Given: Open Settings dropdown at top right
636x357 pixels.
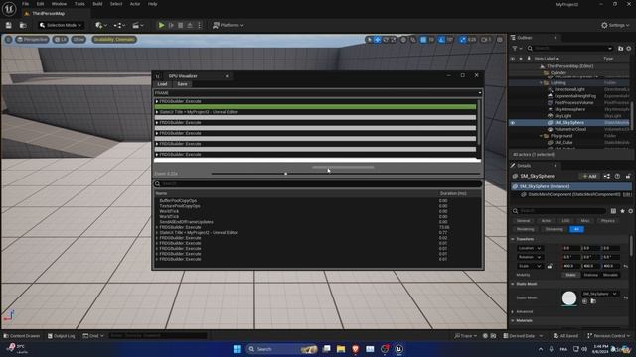Looking at the screenshot, I should [x=615, y=25].
